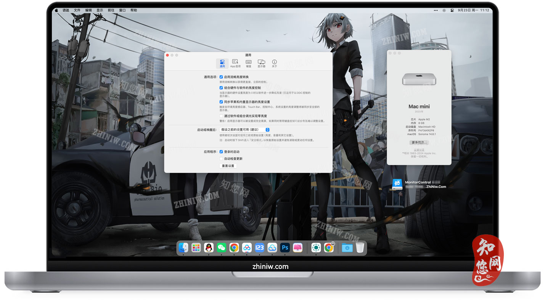Disable 启用流畅亮度转换 checkbox
Viewport: 545px width, 304px height.
pos(221,77)
